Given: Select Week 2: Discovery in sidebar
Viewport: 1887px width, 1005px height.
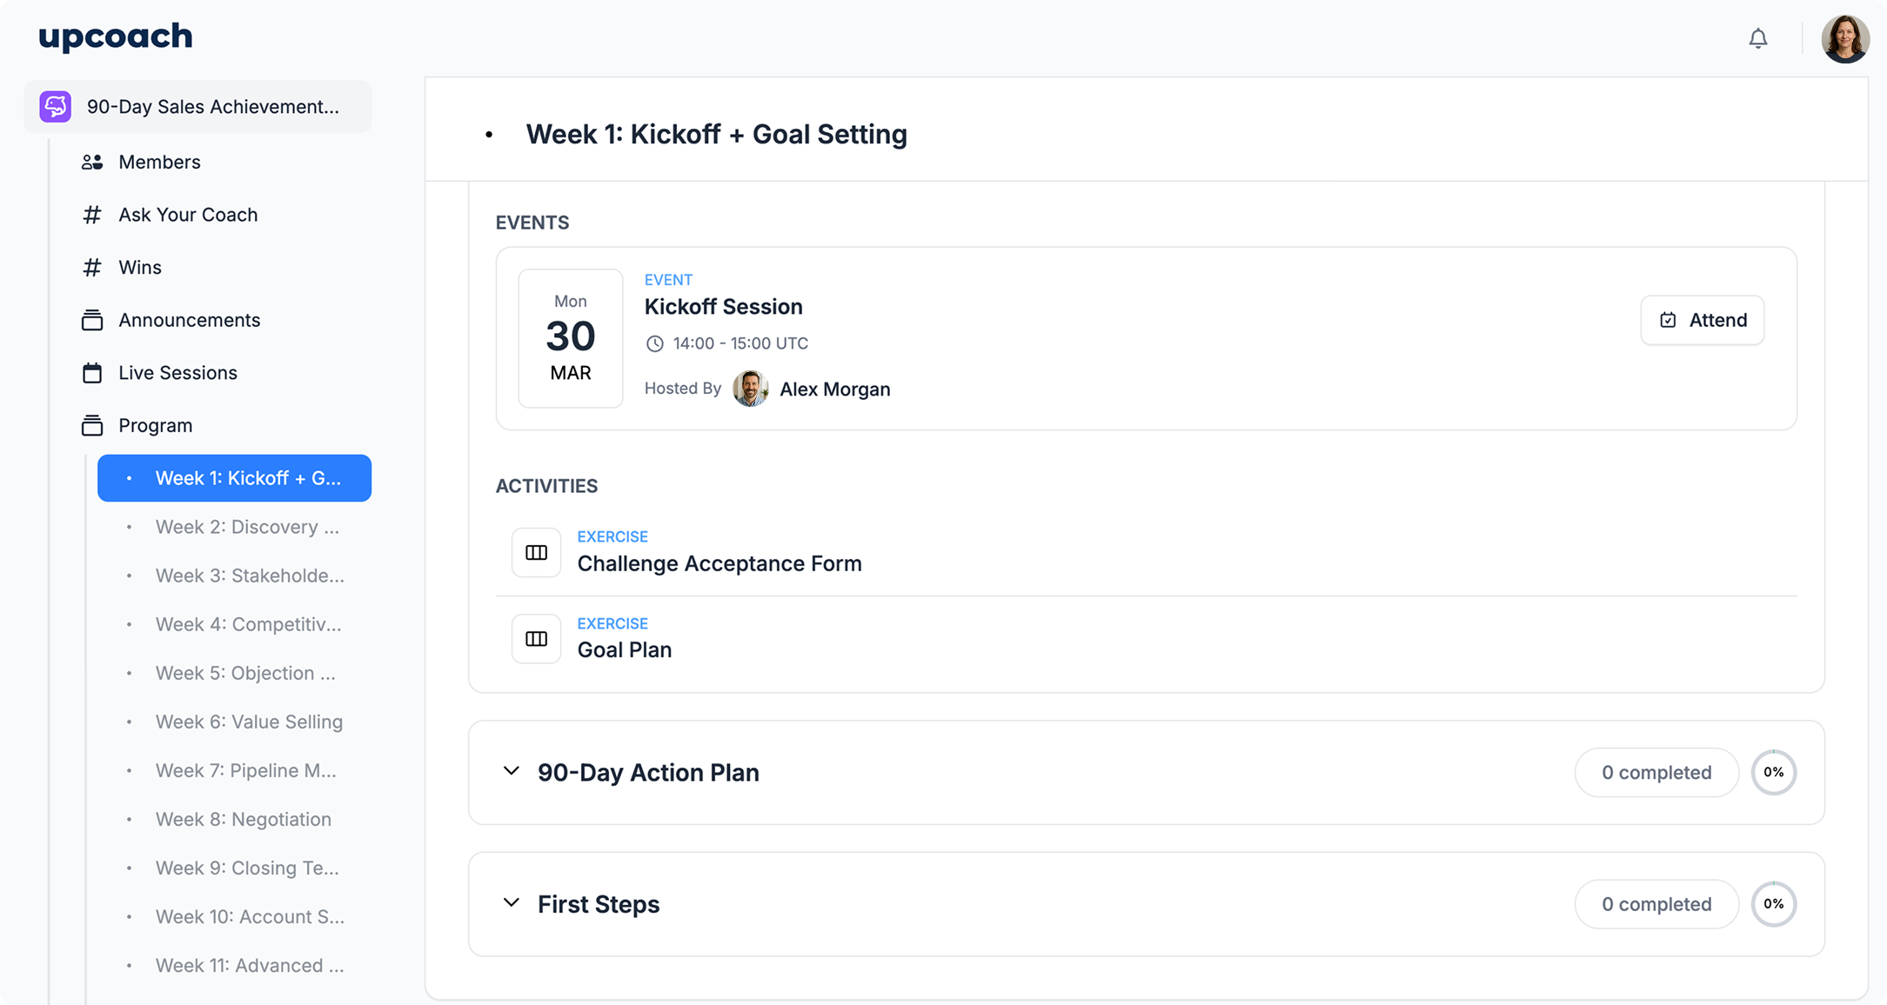Looking at the screenshot, I should pos(247,527).
